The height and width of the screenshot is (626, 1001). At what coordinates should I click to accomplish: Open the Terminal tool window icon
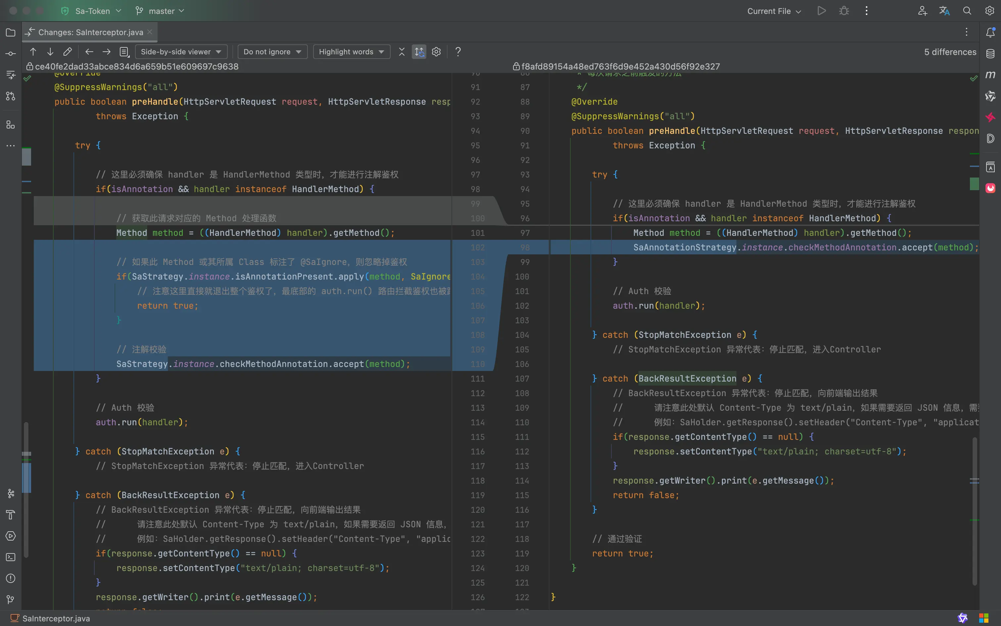(11, 557)
